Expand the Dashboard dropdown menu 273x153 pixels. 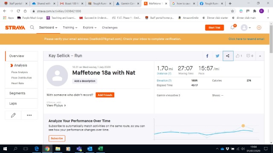[48, 28]
